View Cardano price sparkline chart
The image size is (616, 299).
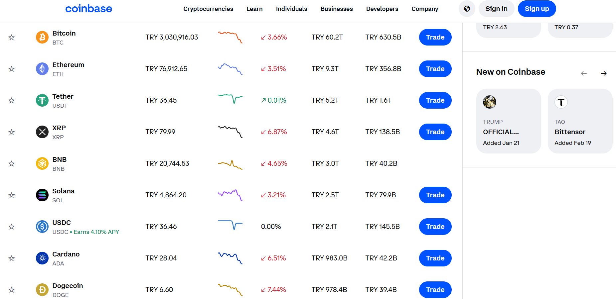coord(230,258)
